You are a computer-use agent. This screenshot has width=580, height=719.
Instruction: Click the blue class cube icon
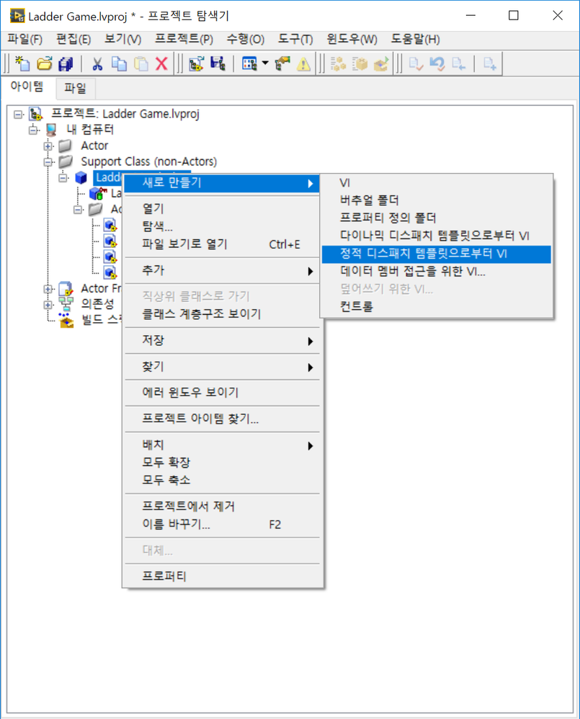coord(81,177)
